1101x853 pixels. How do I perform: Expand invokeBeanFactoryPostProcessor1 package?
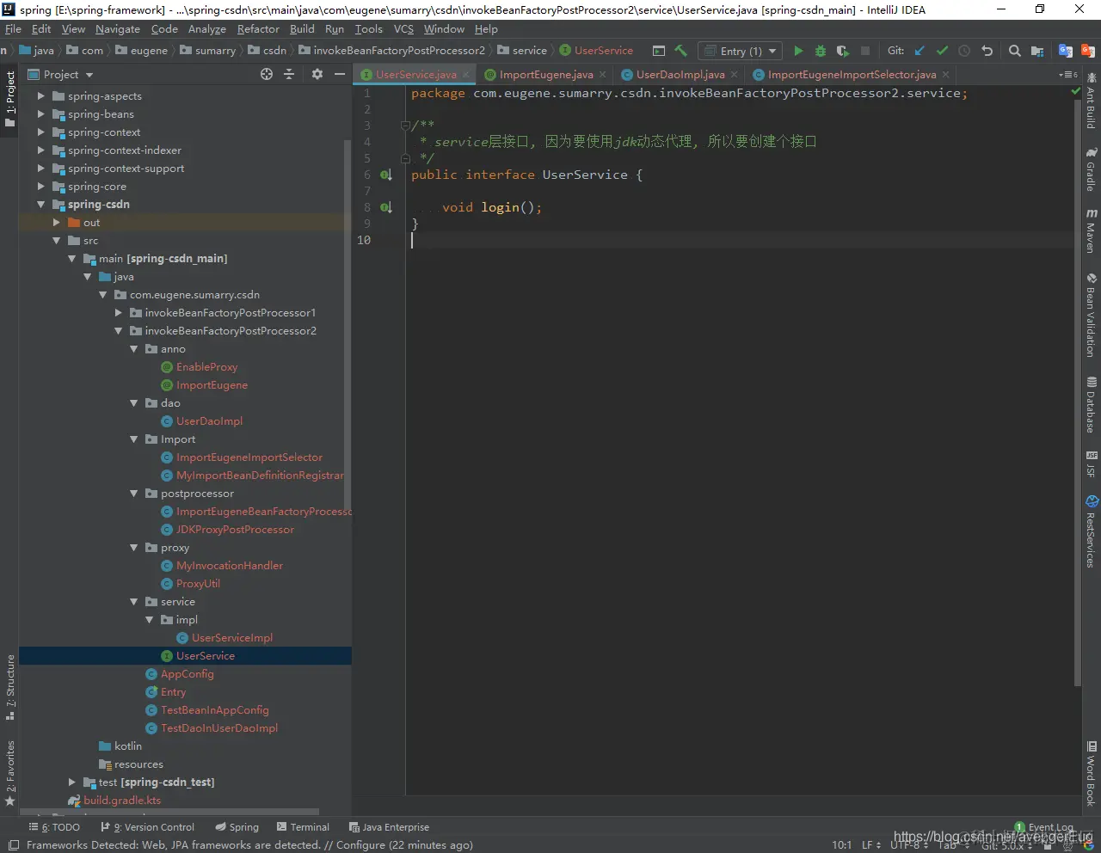(119, 313)
